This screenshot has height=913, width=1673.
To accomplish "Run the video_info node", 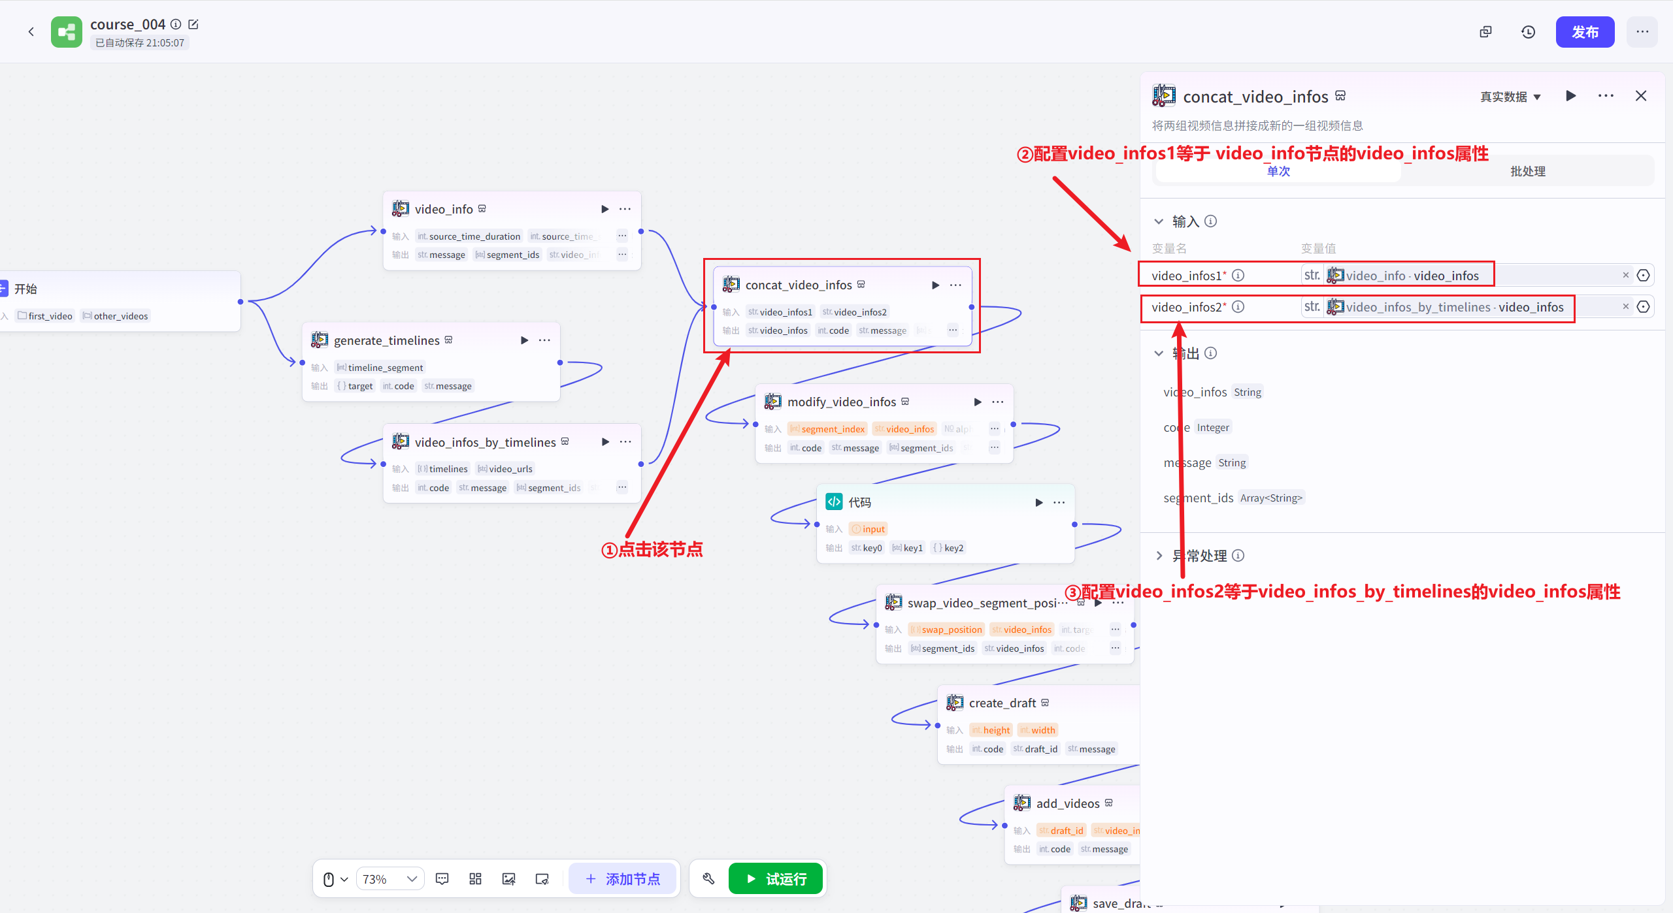I will tap(605, 209).
